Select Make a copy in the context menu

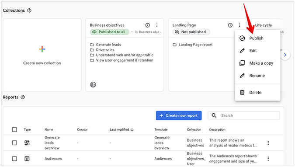click(x=257, y=63)
